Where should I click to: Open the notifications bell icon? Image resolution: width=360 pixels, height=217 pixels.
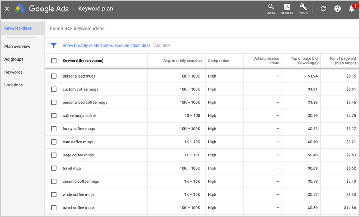[352, 9]
